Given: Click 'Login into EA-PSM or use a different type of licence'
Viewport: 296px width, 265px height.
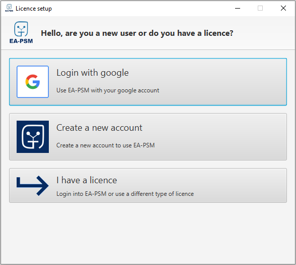Looking at the screenshot, I should [125, 194].
